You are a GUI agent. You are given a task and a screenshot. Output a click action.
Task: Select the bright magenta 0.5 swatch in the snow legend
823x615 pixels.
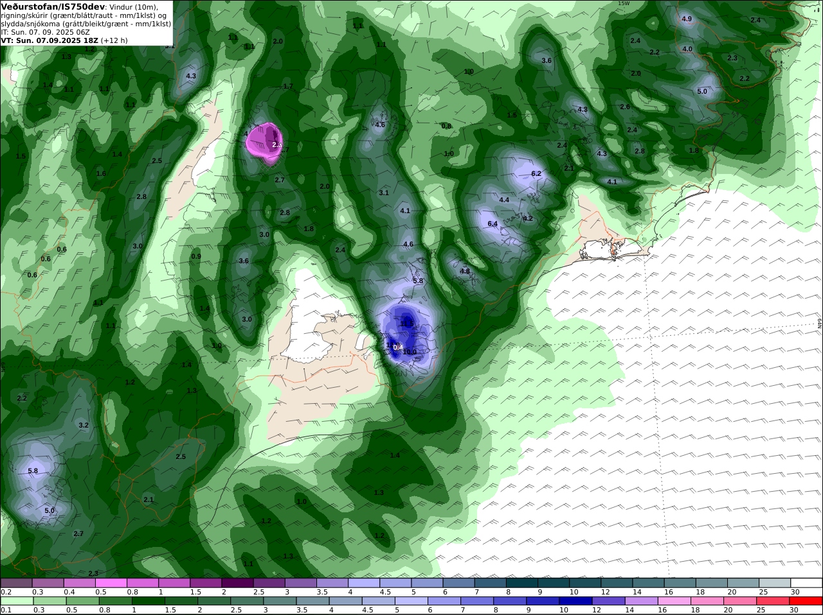pyautogui.click(x=111, y=583)
